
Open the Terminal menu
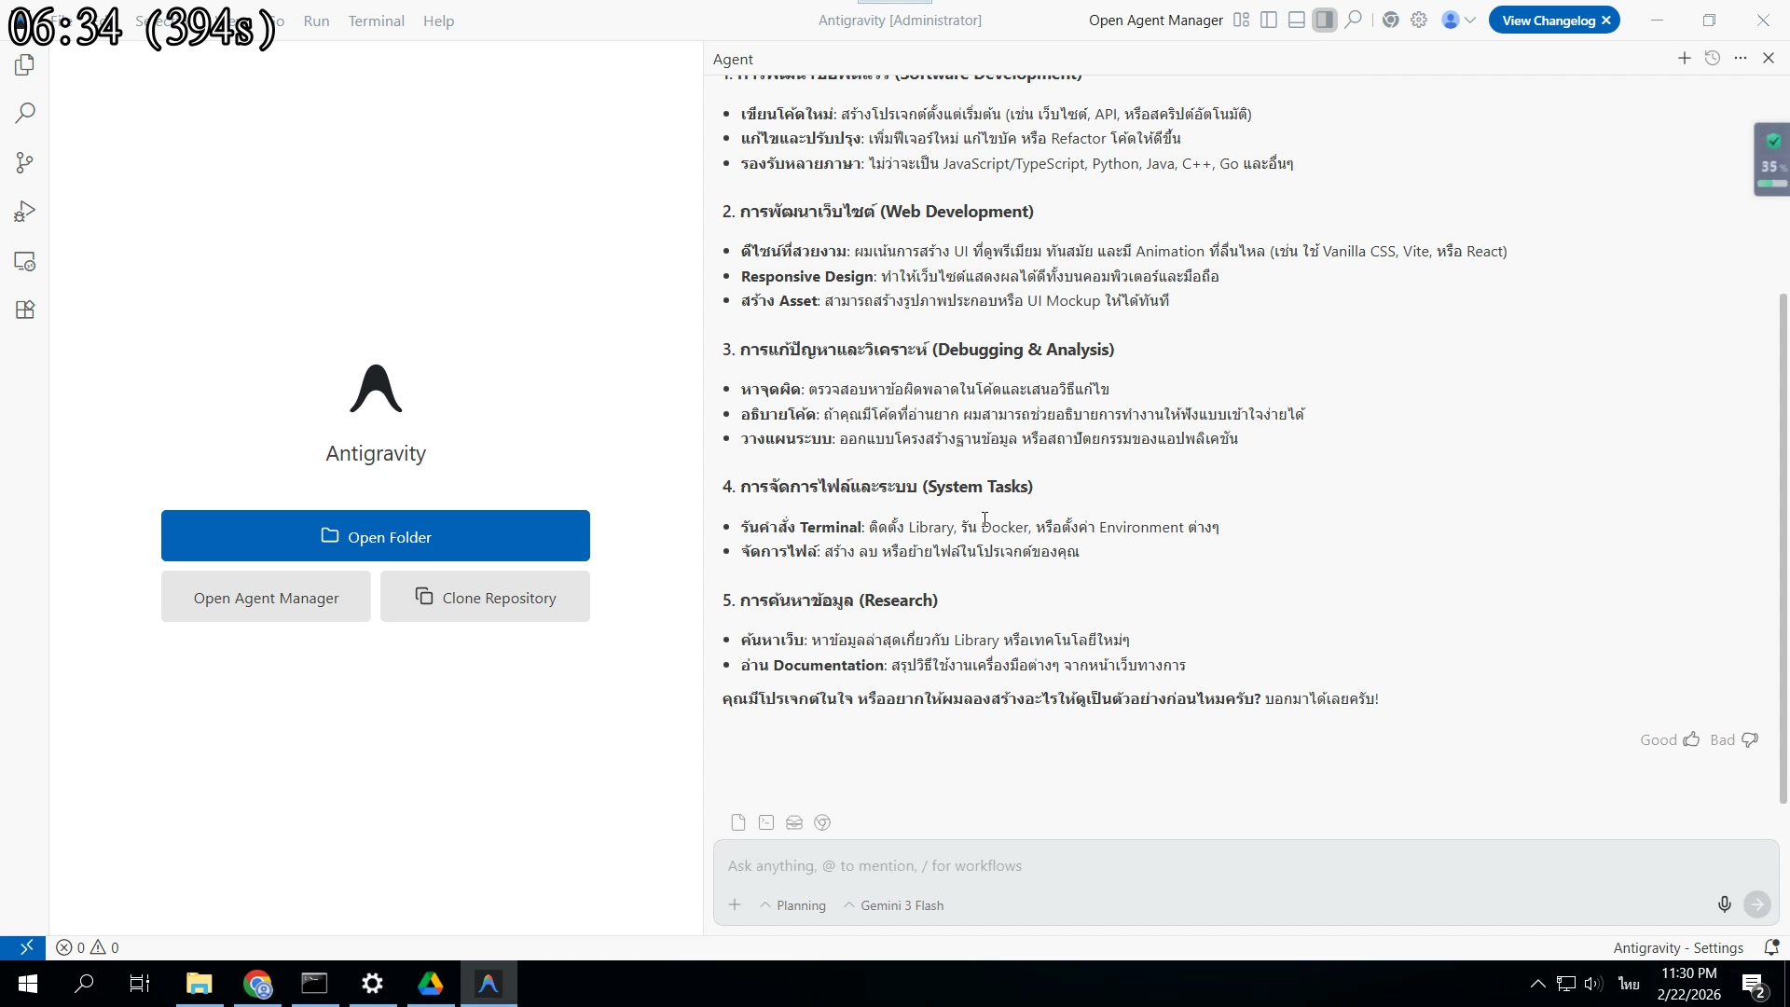376,21
